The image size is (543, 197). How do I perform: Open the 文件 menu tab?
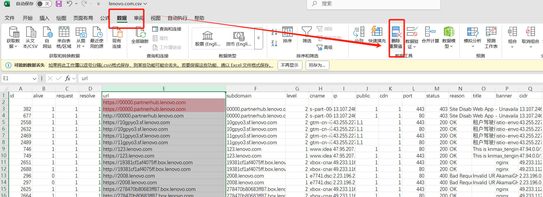click(x=10, y=18)
